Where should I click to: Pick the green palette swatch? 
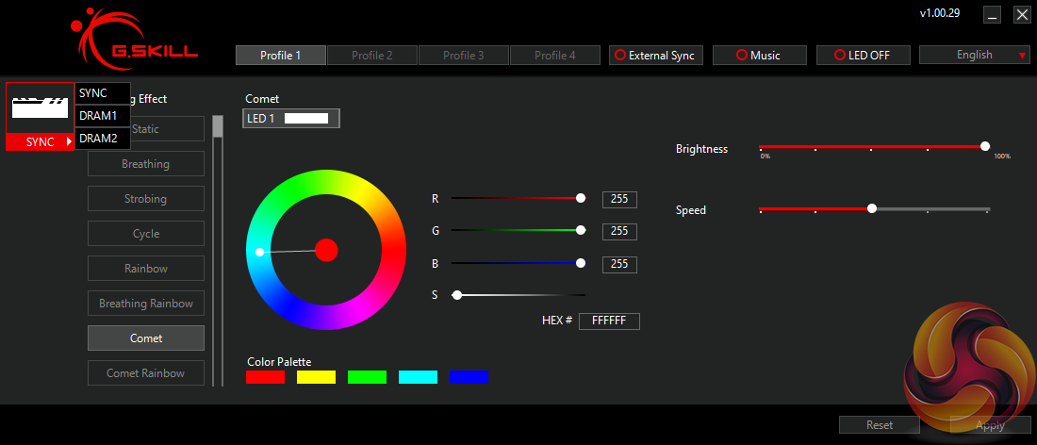click(x=367, y=377)
